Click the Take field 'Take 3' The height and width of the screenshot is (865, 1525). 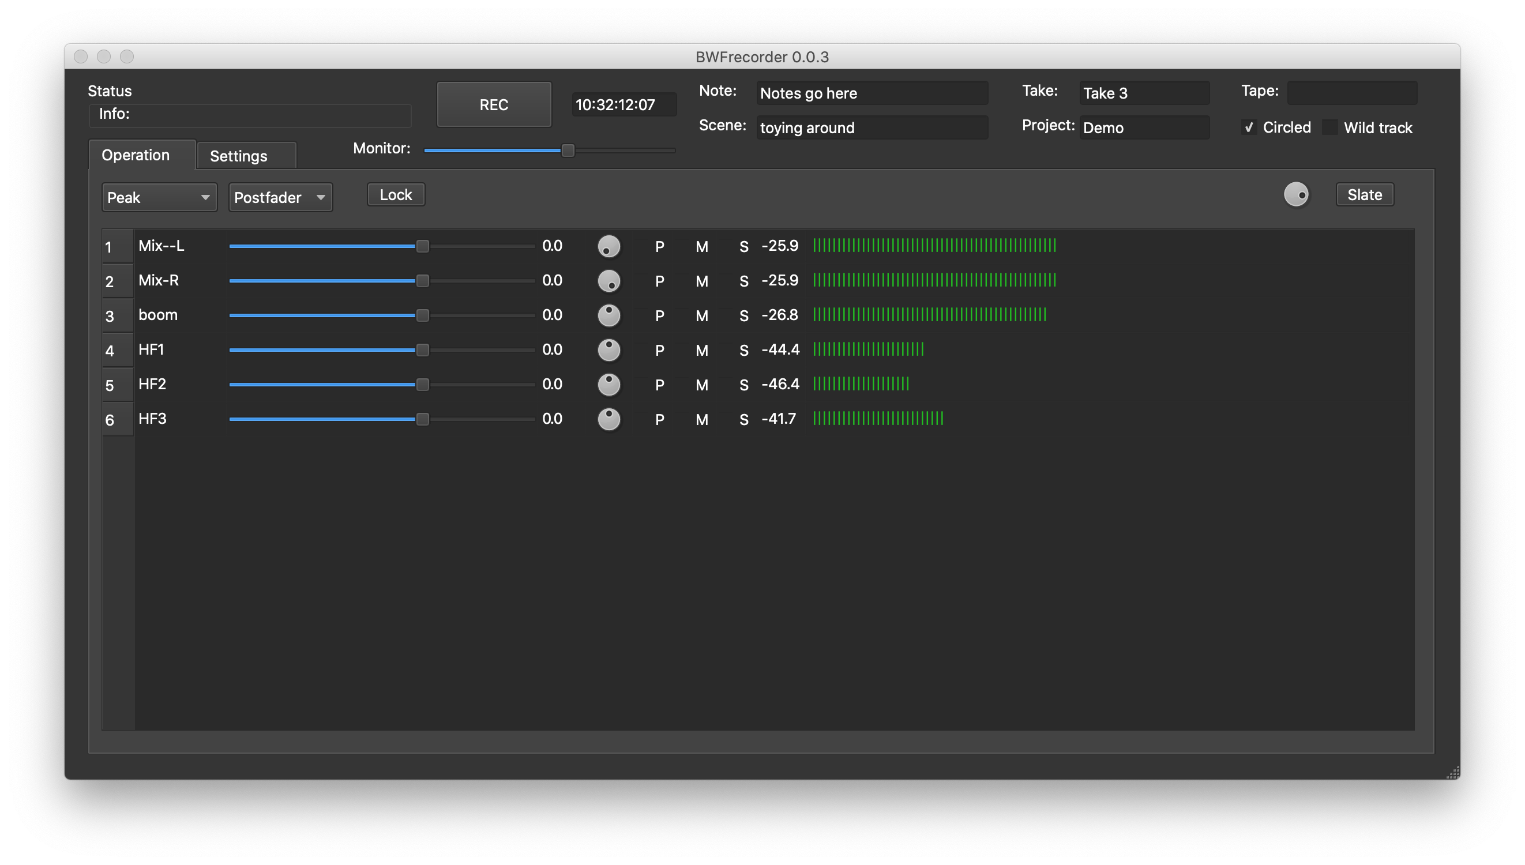click(x=1144, y=93)
